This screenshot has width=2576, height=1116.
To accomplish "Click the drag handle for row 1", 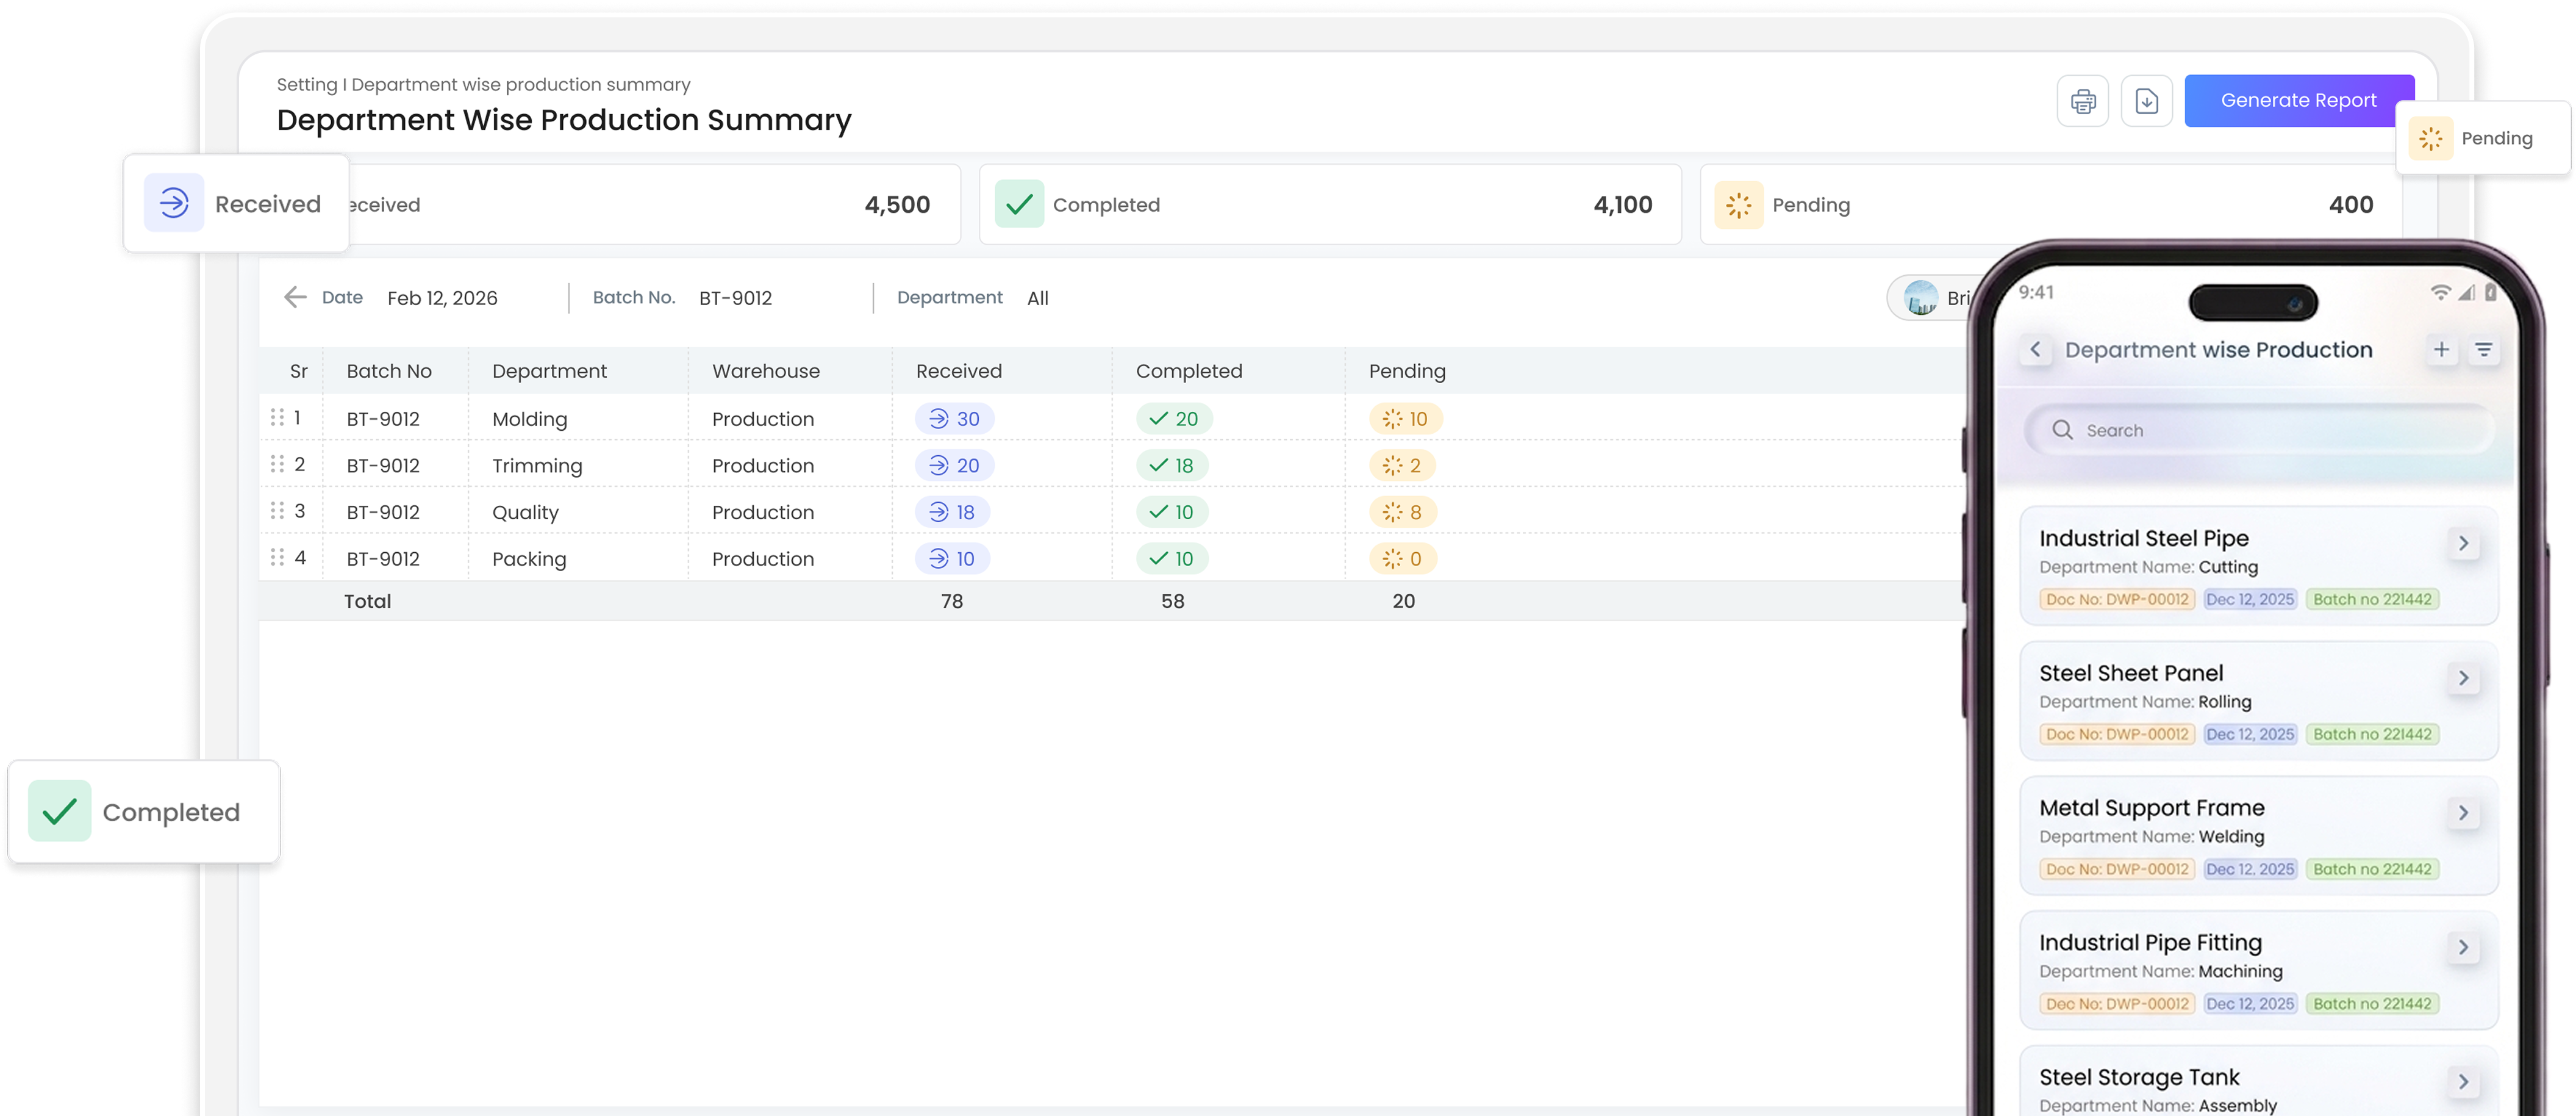I will point(277,417).
